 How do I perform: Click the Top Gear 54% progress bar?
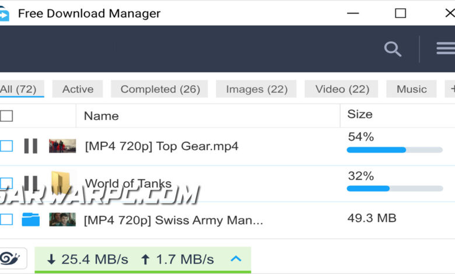pos(395,150)
